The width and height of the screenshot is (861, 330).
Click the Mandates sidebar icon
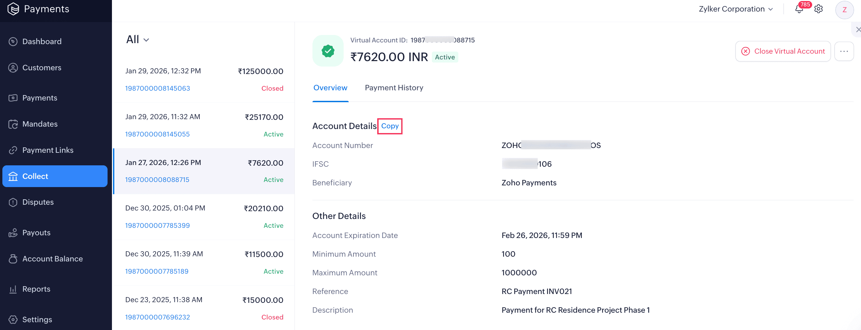13,124
